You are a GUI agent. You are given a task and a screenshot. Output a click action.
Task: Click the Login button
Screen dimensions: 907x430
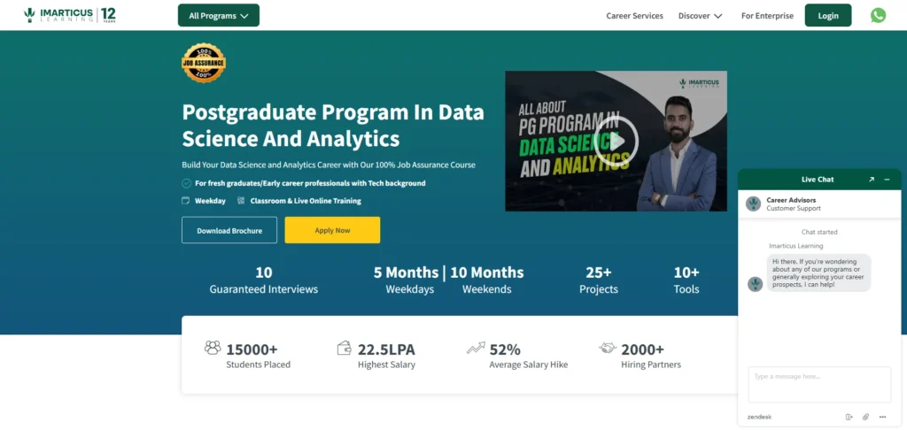coord(827,15)
